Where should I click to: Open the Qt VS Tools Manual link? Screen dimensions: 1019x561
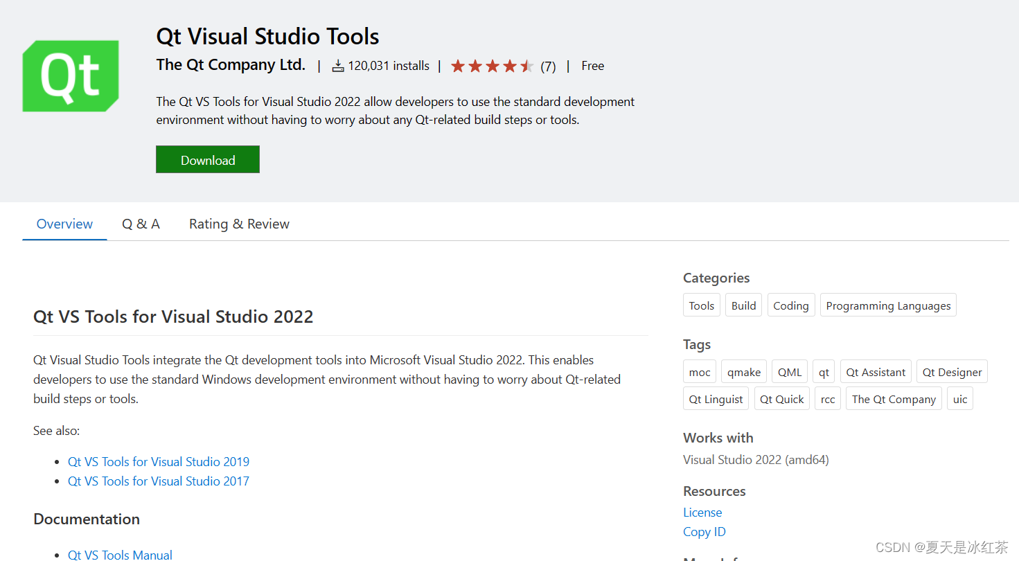(120, 554)
